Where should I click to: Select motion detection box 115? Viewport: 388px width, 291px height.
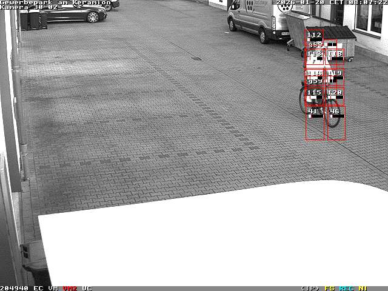point(314,92)
